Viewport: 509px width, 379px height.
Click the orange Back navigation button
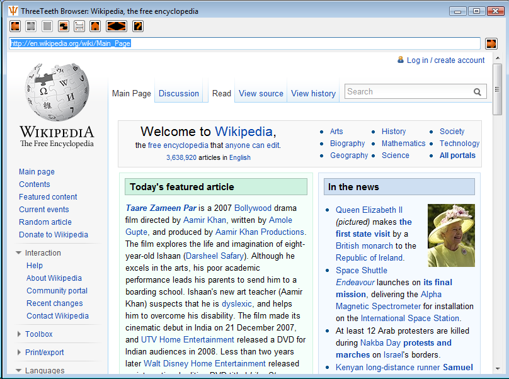[15, 26]
